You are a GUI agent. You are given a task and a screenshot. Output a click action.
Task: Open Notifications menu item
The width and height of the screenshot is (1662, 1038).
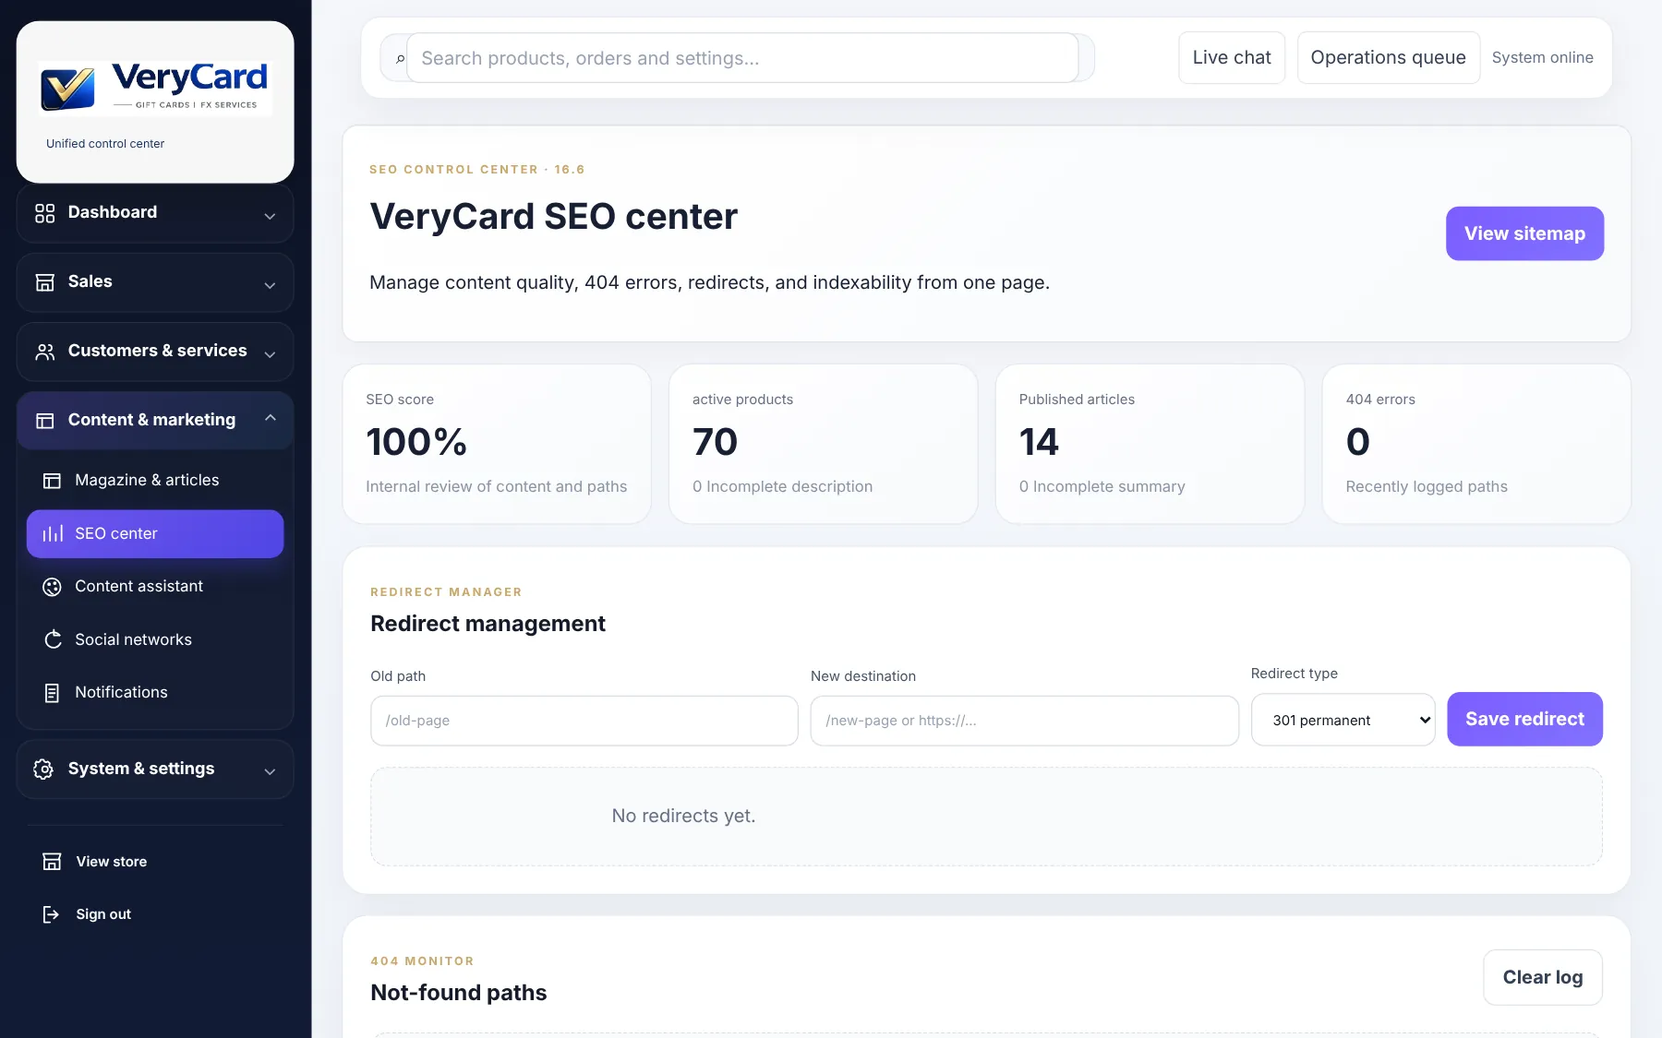click(x=155, y=693)
